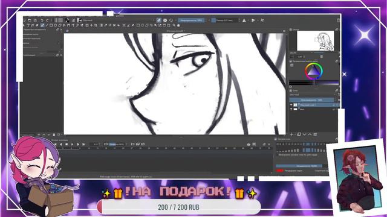The width and height of the screenshot is (387, 217).
Task: Reload the original brush preset
Action: tap(171, 20)
